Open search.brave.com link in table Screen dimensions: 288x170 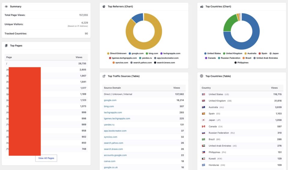pyautogui.click(x=113, y=149)
